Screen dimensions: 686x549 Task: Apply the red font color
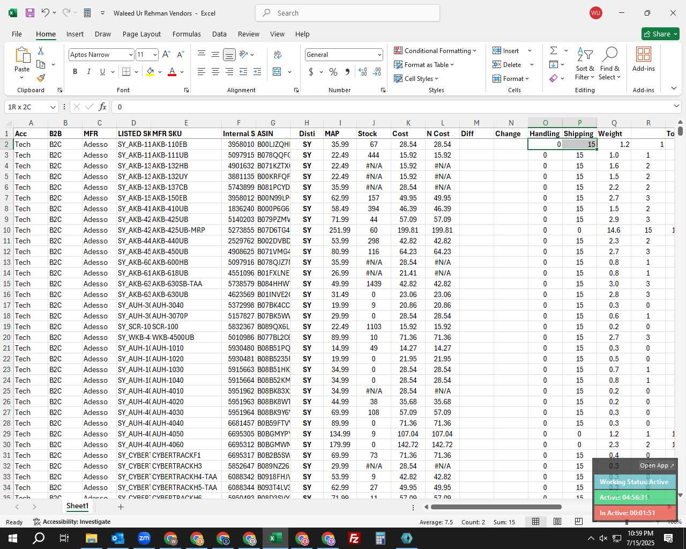[172, 71]
